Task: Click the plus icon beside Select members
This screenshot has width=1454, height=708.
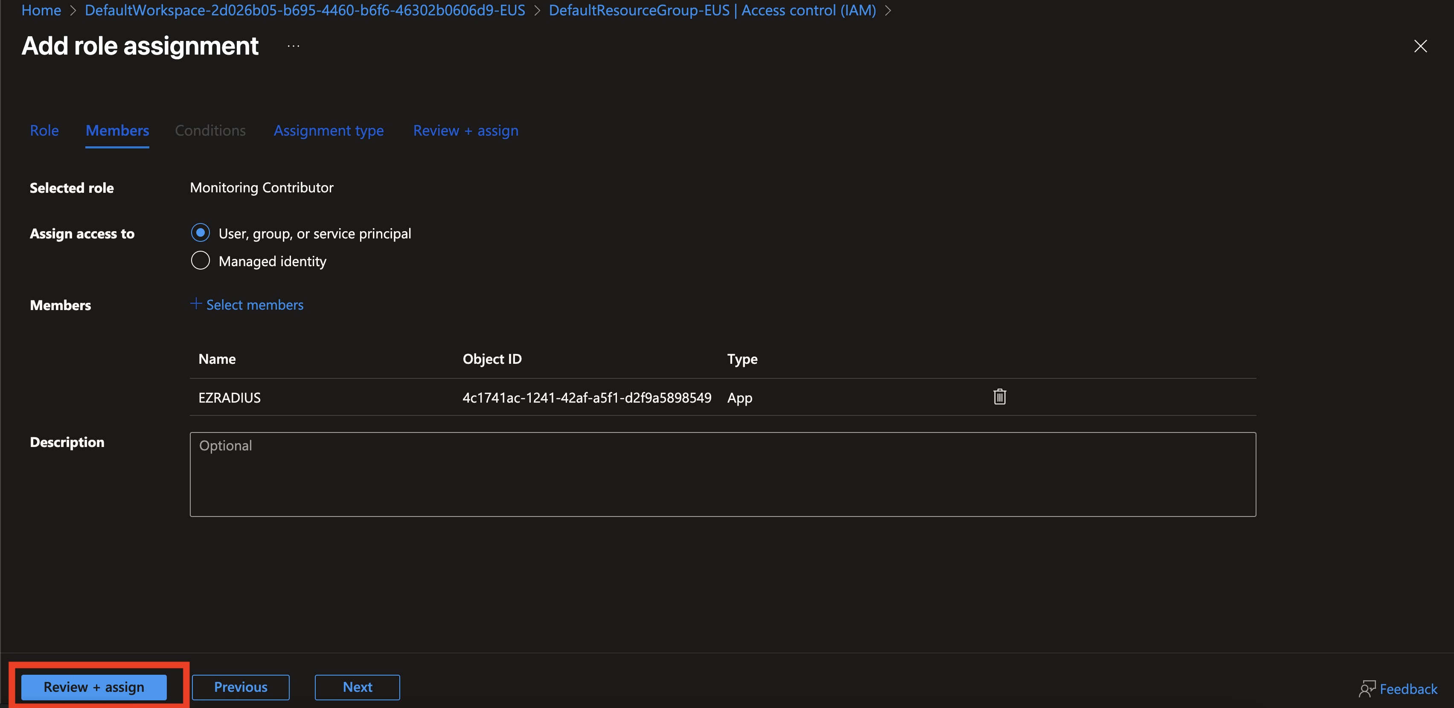Action: 196,304
